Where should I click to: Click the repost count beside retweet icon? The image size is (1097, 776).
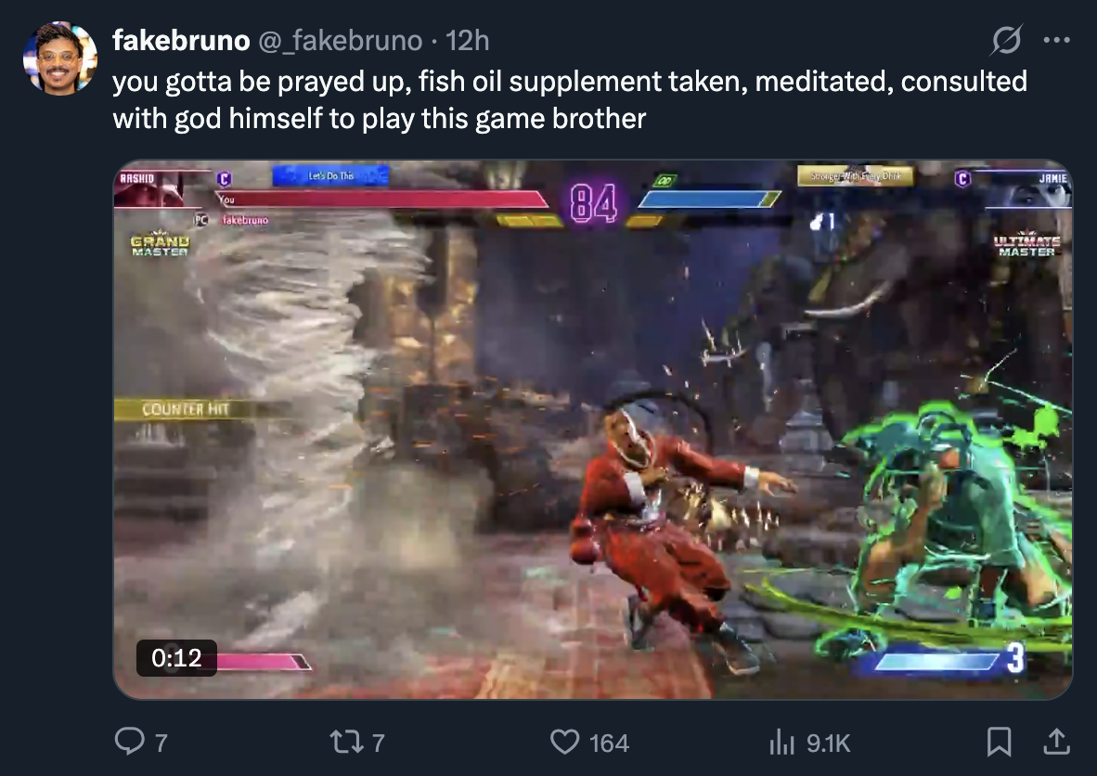pyautogui.click(x=378, y=744)
